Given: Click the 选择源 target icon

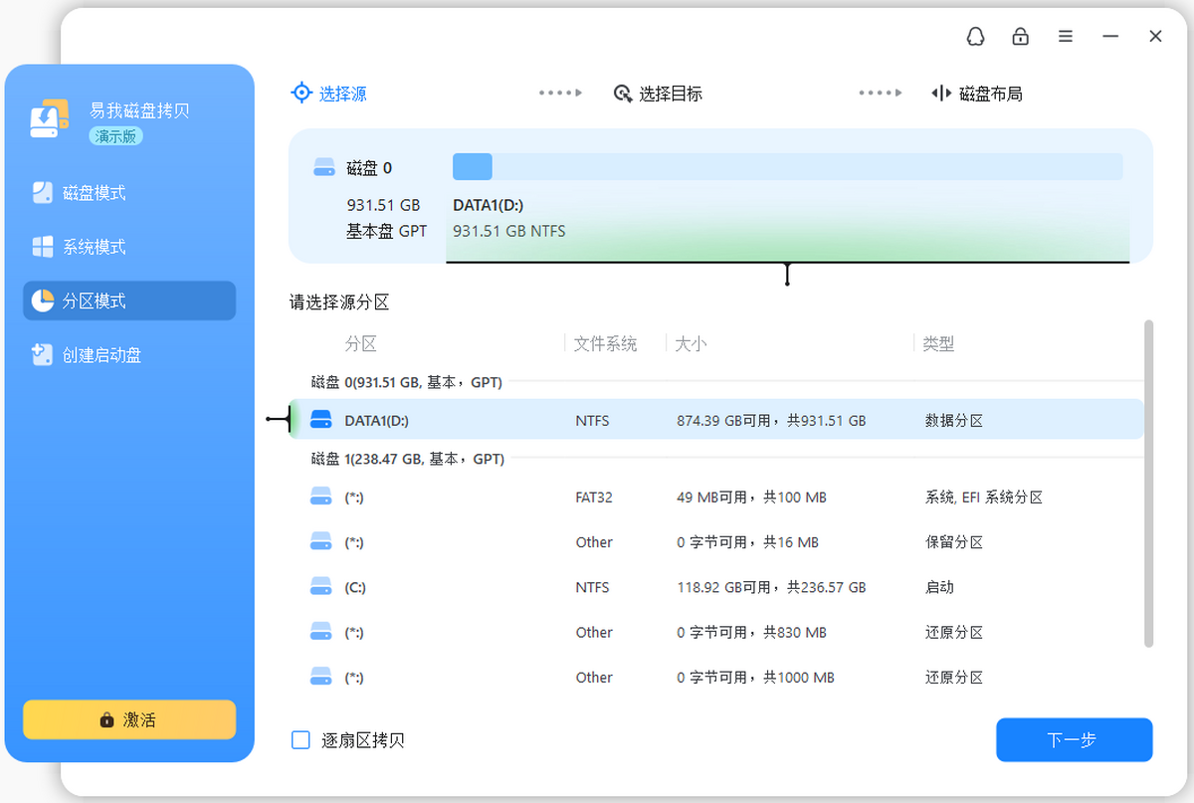Looking at the screenshot, I should pyautogui.click(x=300, y=93).
